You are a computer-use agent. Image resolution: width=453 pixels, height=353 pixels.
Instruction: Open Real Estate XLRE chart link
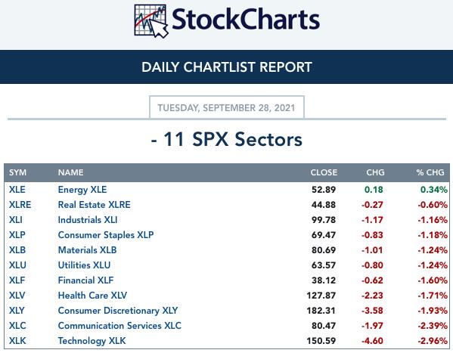[95, 205]
